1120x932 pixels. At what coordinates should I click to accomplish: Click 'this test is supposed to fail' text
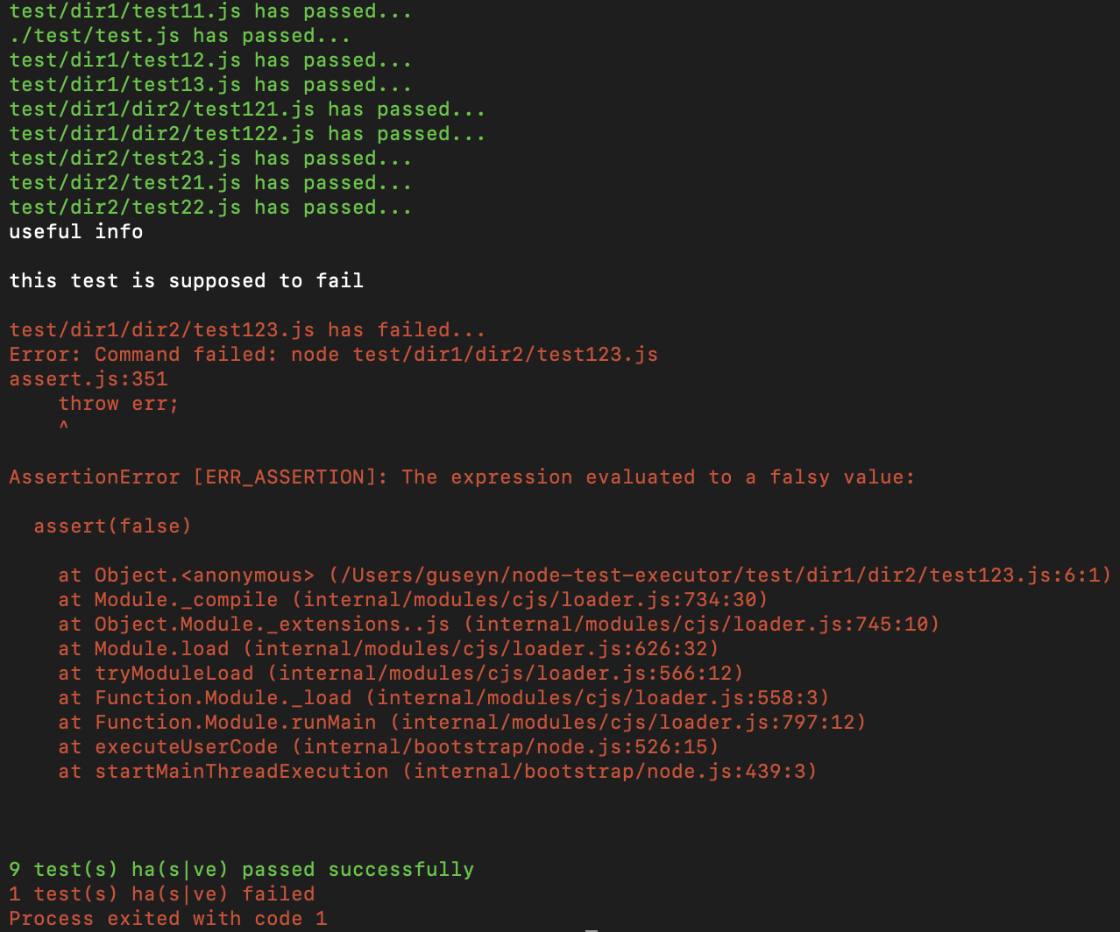tap(186, 281)
